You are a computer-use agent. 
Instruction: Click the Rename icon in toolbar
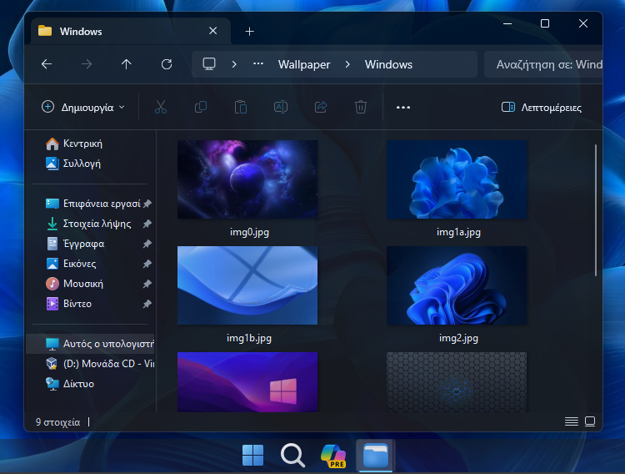[281, 107]
